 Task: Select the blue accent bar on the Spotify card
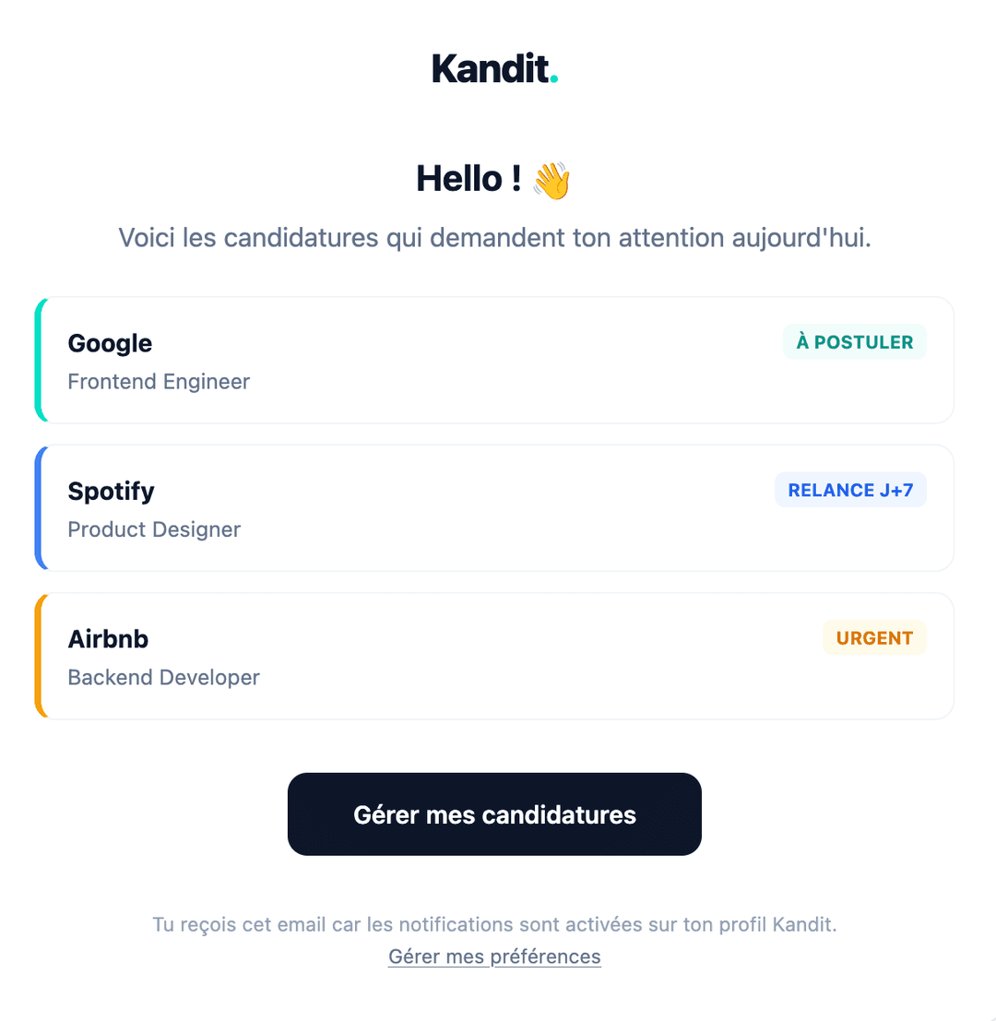[x=39, y=507]
